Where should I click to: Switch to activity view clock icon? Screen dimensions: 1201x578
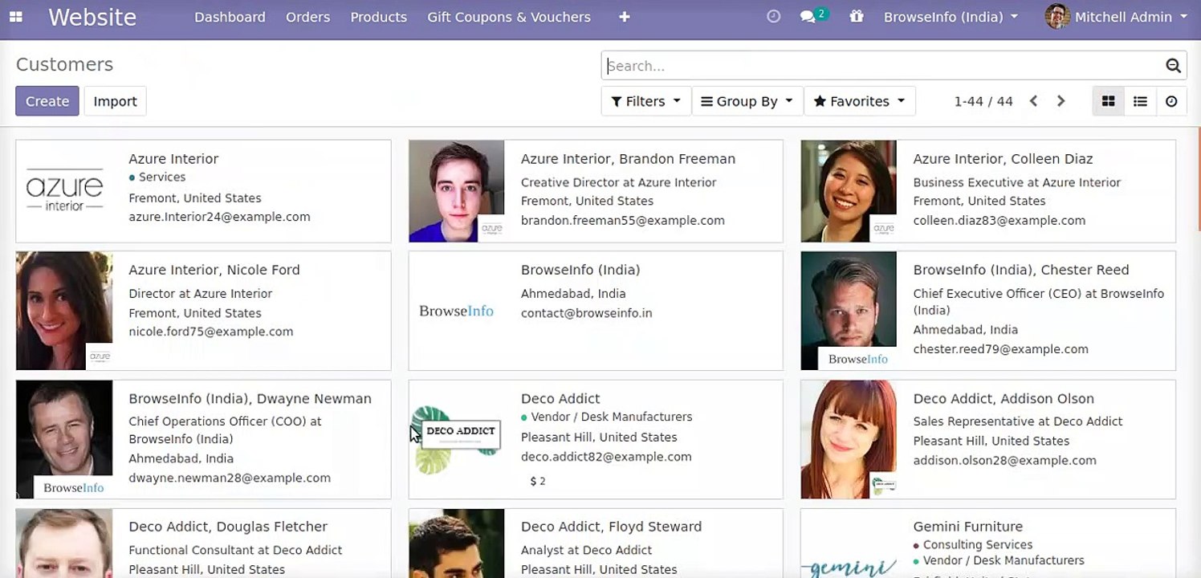(1171, 101)
